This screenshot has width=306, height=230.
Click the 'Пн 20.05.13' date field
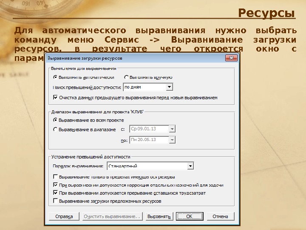click(x=153, y=140)
